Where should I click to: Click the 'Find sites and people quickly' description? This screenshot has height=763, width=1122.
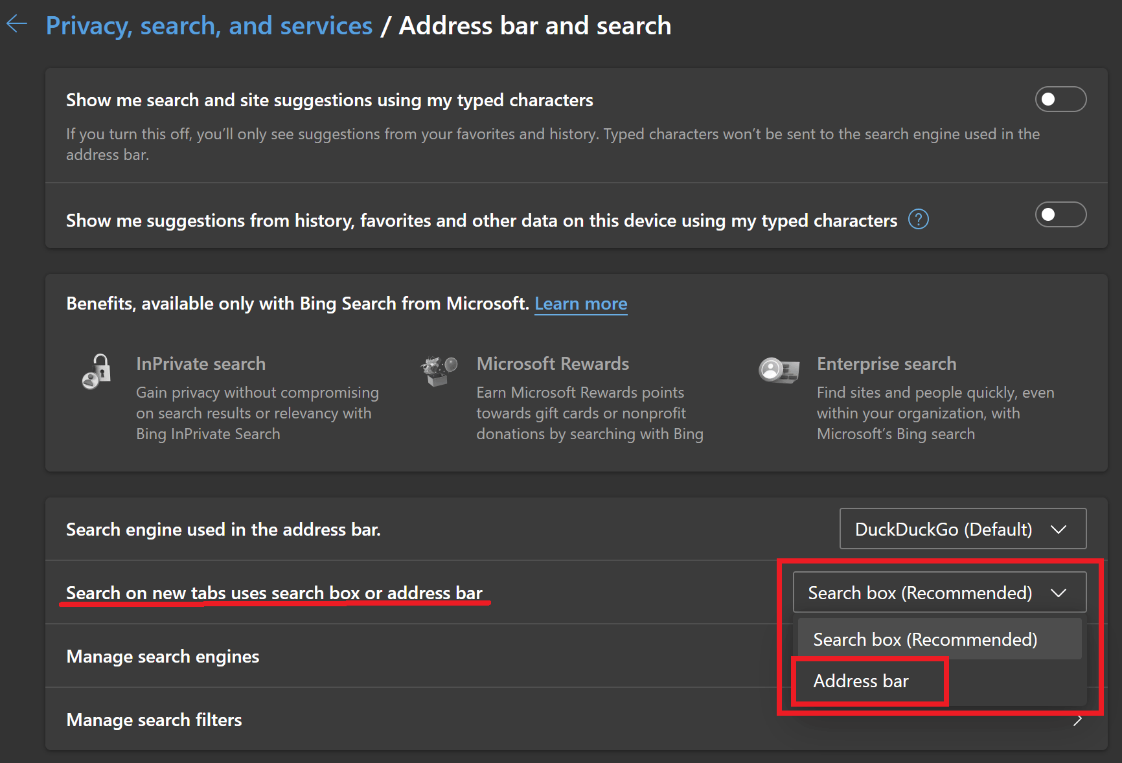pos(935,413)
